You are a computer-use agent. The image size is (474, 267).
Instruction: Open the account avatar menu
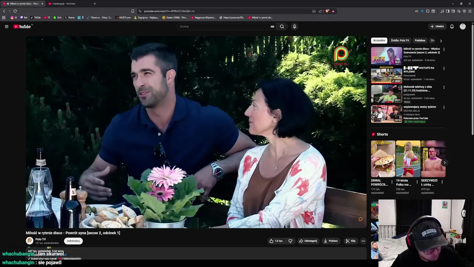pos(463,26)
